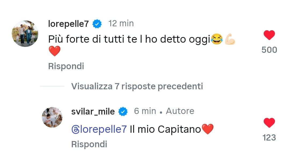Viewport: 290px width, 166px height.
Task: Toggle the heart on svilar_mile's reply
Action: point(269,123)
